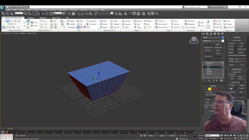This screenshot has height=140, width=249.
Task: Toggle the Auto Key button
Action: coord(201,136)
